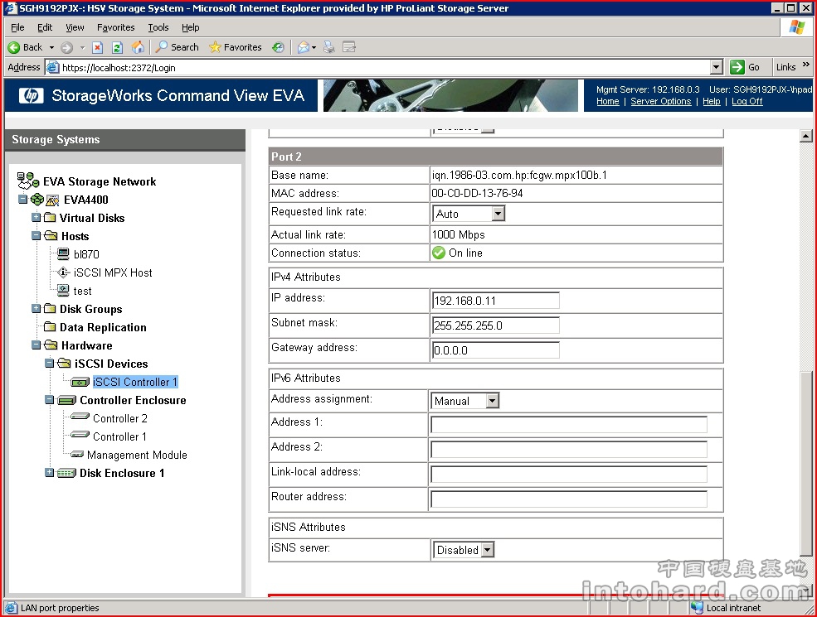Click the Management Module icon
This screenshot has width=817, height=617.
(x=77, y=455)
